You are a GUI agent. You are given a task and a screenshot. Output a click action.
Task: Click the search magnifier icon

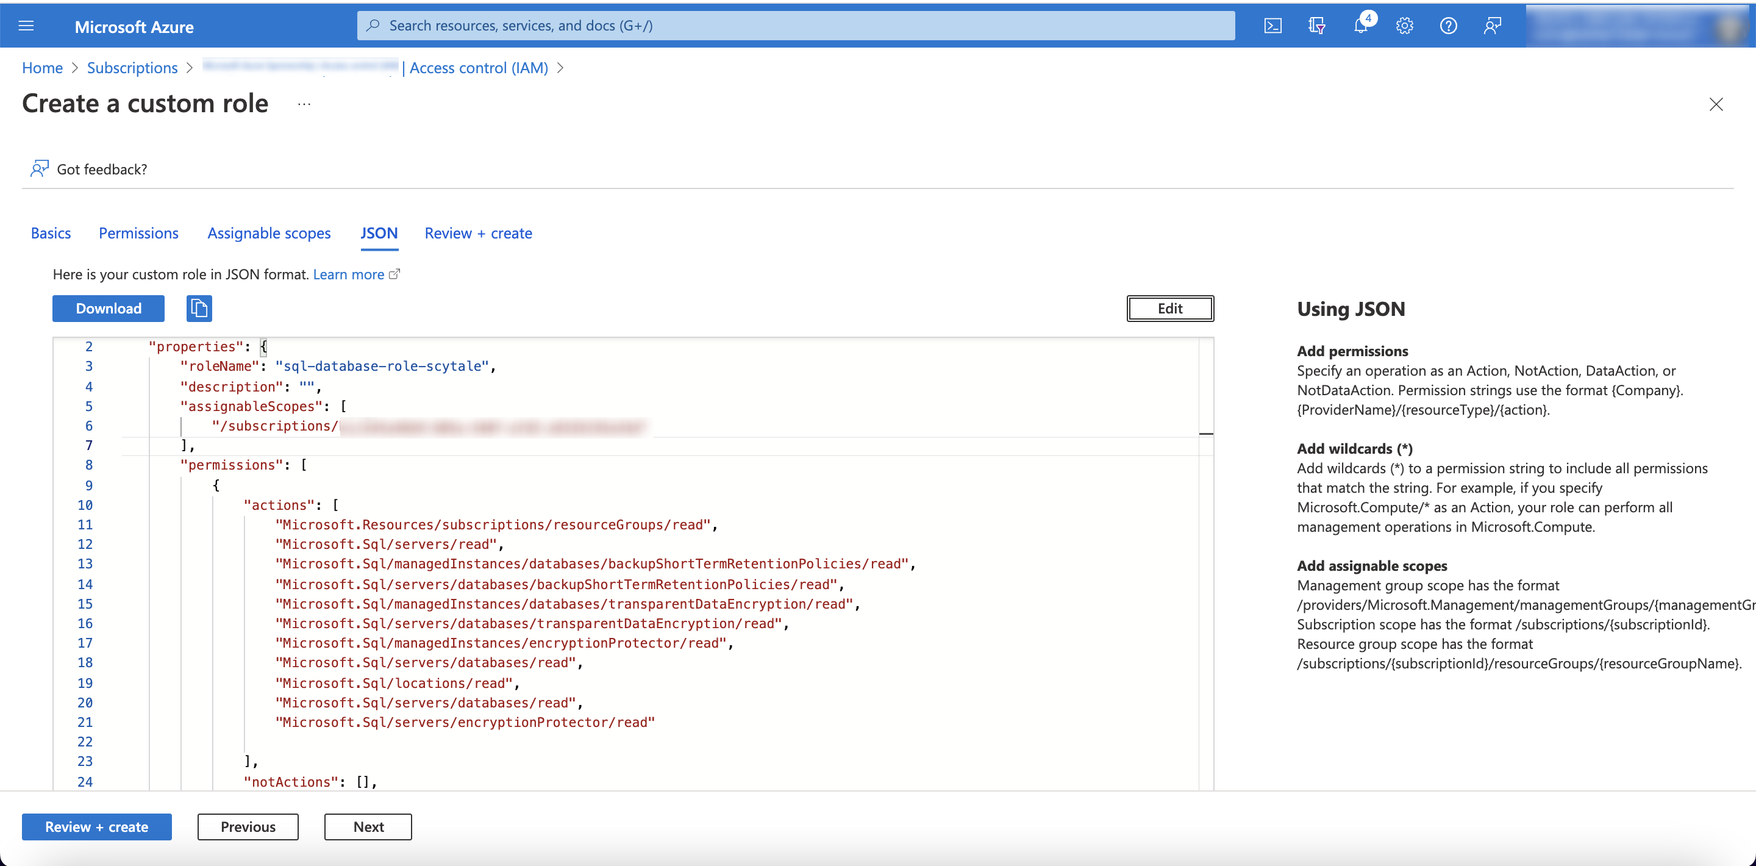click(373, 25)
